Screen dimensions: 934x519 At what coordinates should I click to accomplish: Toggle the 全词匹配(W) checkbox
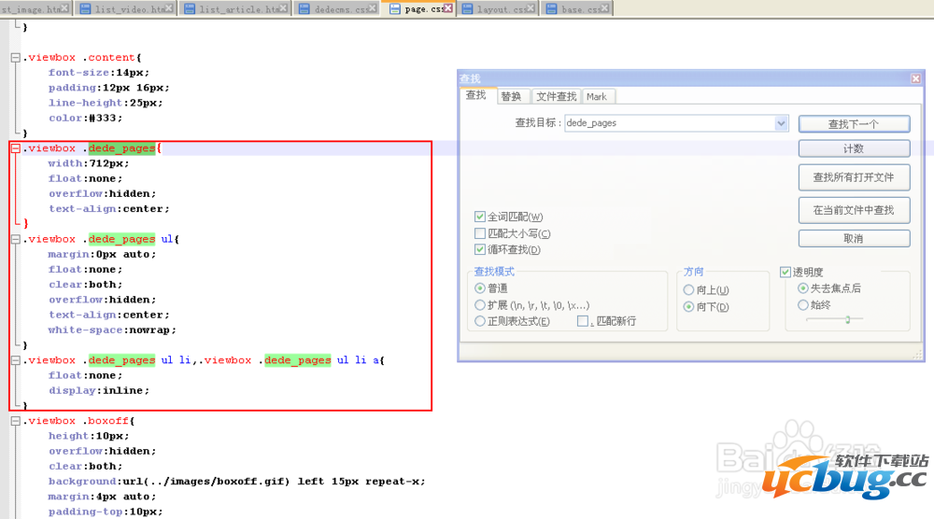[x=479, y=217]
